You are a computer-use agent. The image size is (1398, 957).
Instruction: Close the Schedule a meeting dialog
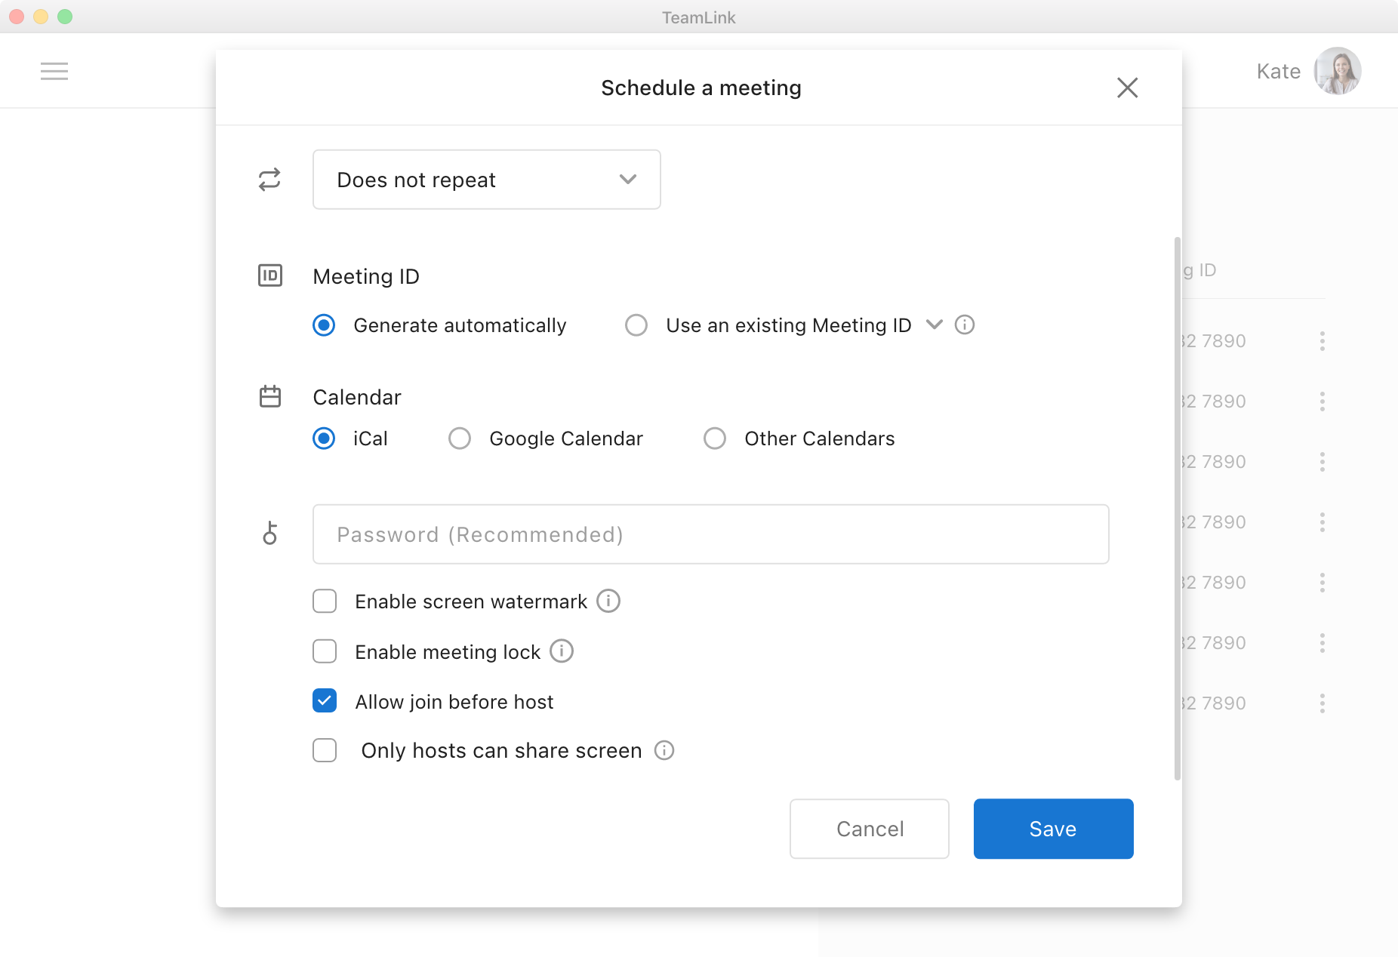tap(1127, 88)
